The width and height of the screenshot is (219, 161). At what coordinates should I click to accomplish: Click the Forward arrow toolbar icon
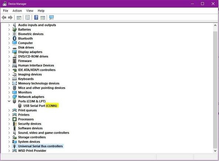10,17
